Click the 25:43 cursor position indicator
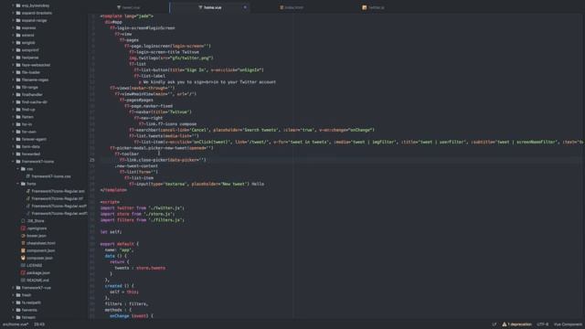This screenshot has width=585, height=329. click(39, 324)
